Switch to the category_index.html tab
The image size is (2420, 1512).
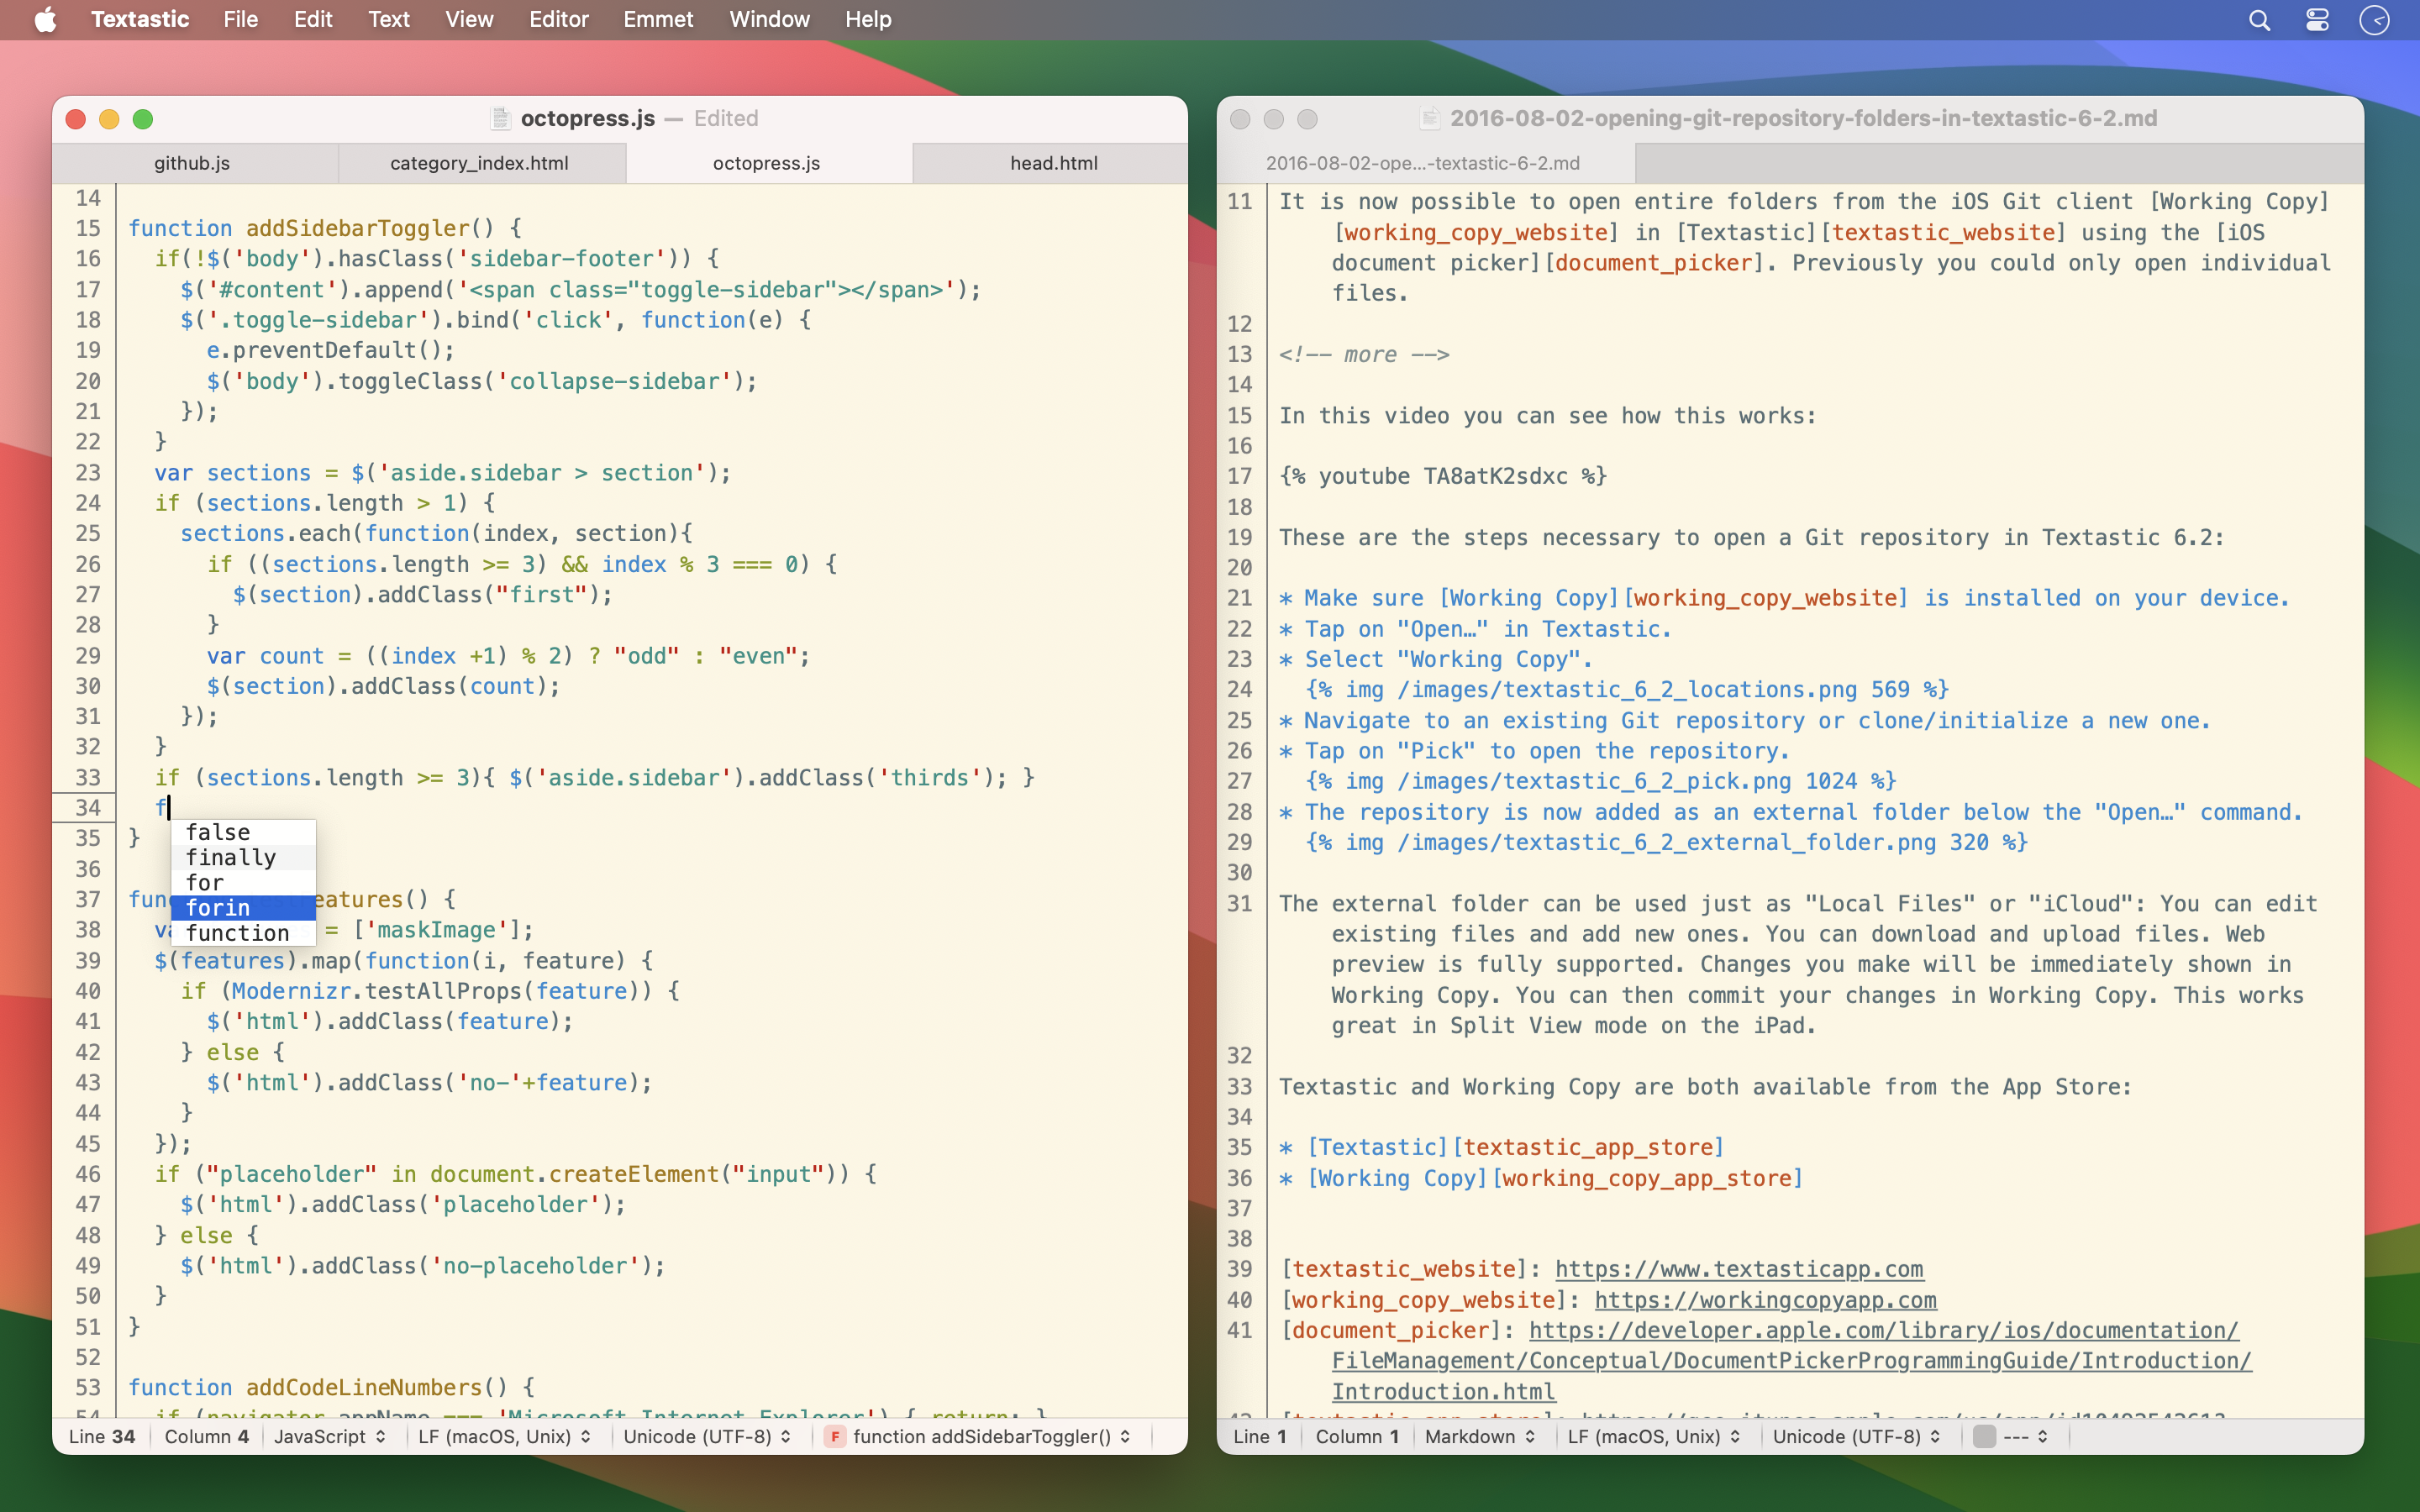[480, 163]
